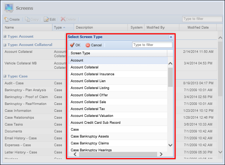
Task: Click dialog horizontal scroll left arrow
Action: pos(75,154)
